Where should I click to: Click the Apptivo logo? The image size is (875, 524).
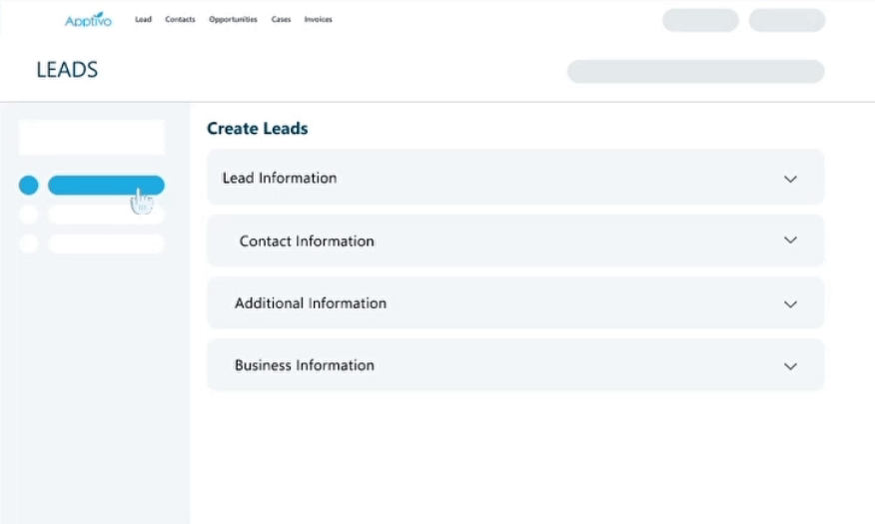click(x=88, y=20)
